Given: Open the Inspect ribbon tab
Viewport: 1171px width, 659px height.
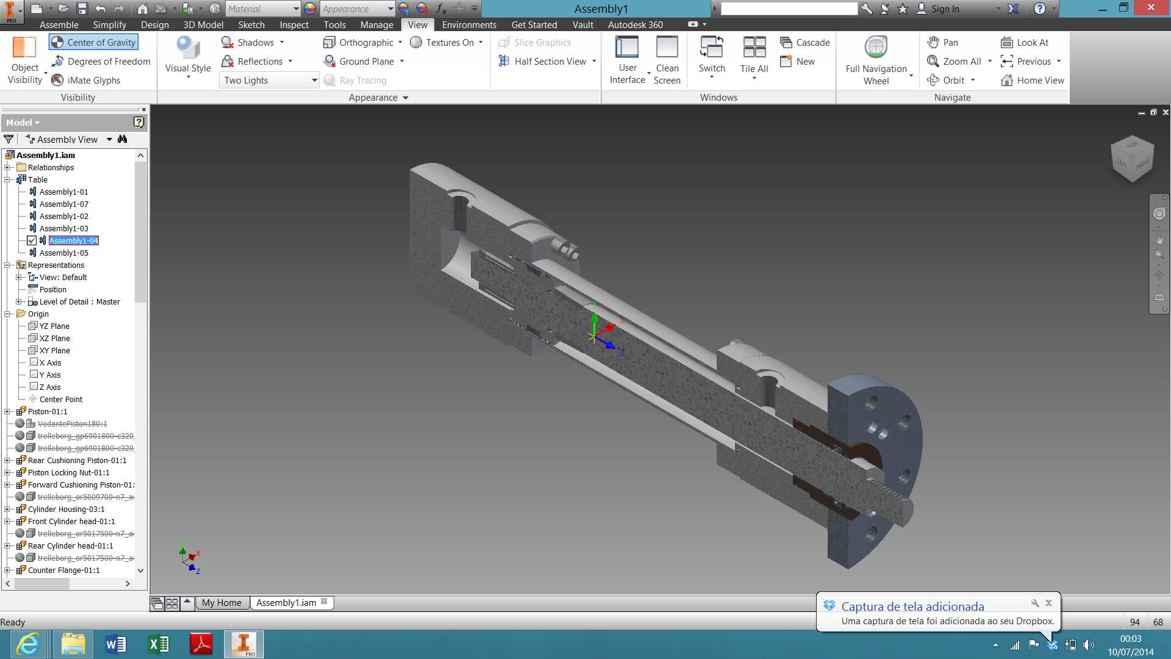Looking at the screenshot, I should tap(294, 24).
